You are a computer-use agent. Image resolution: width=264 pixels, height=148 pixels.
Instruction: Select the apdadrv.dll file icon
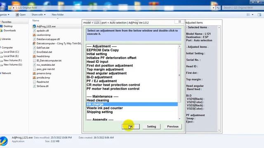click(34, 31)
